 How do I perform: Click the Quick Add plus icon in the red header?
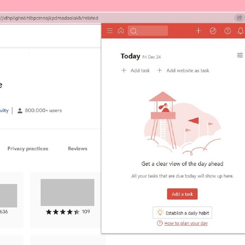[198, 31]
